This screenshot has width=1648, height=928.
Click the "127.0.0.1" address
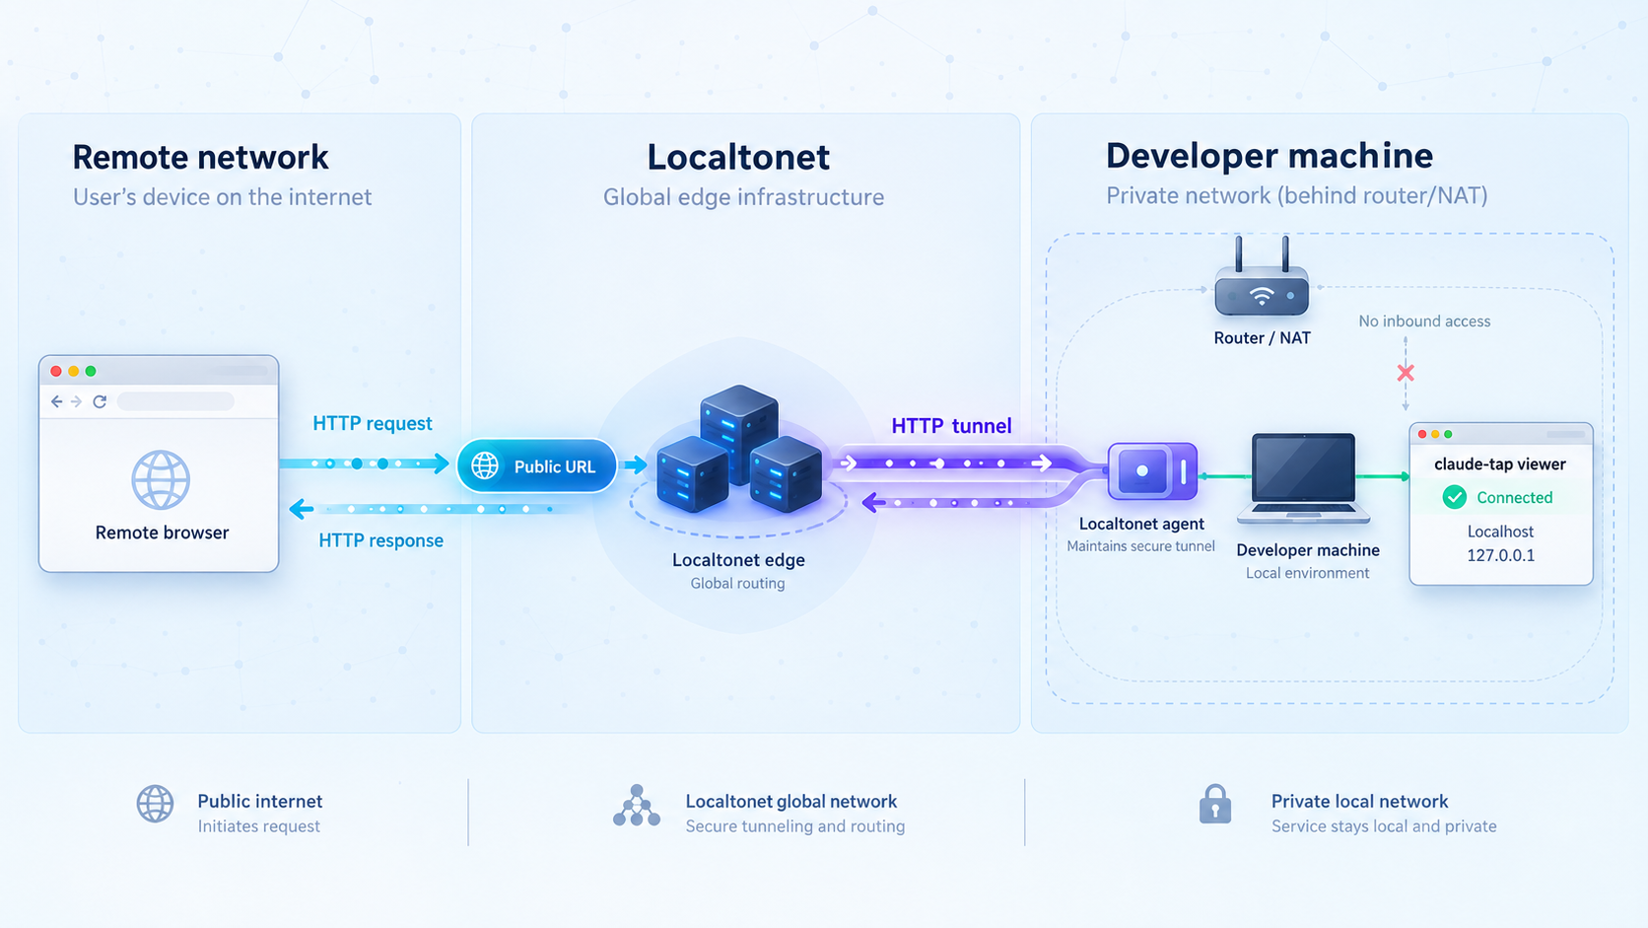point(1500,555)
